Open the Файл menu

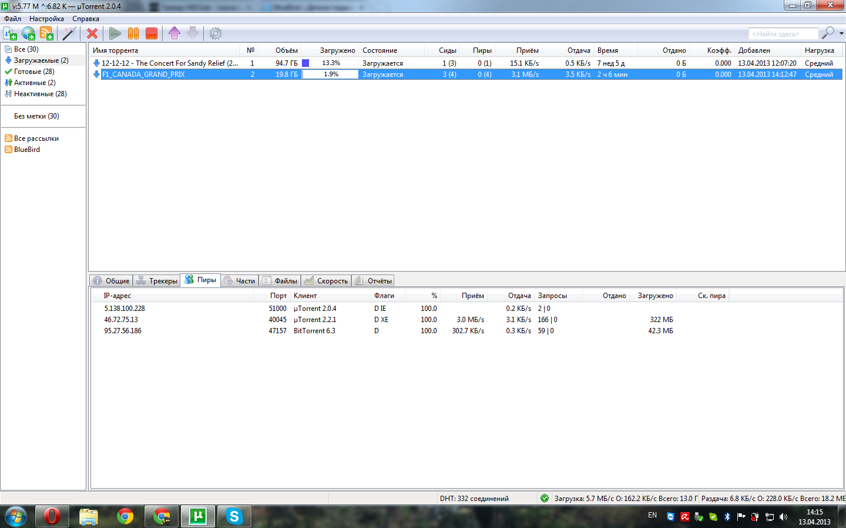point(12,19)
